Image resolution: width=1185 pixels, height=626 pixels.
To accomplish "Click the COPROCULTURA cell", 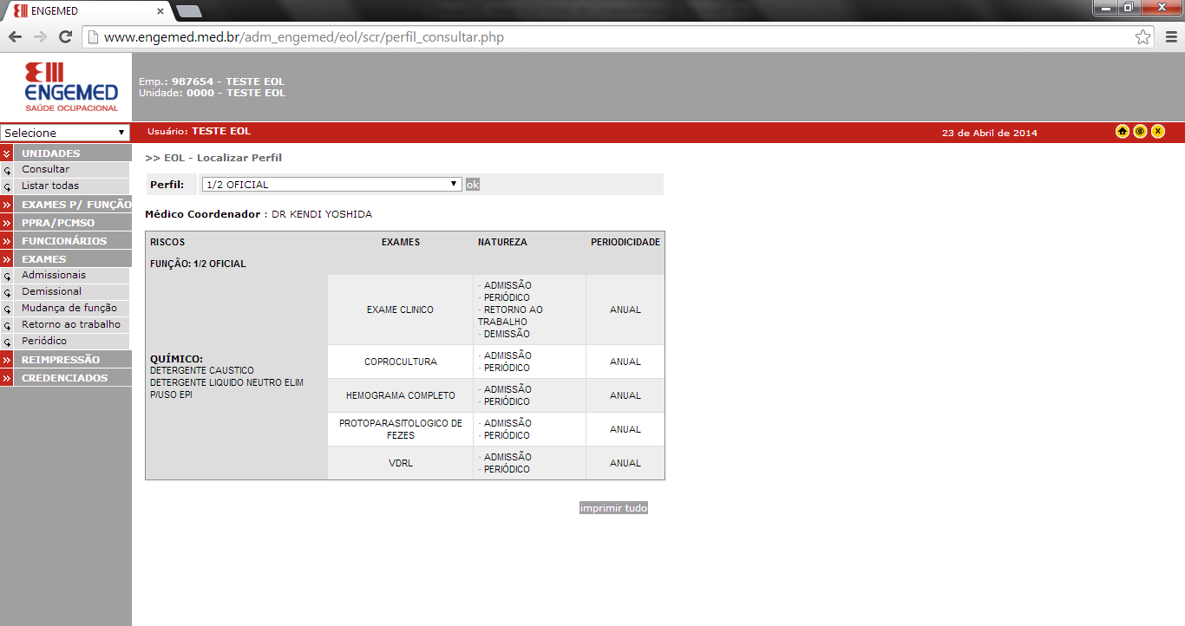I will 400,362.
